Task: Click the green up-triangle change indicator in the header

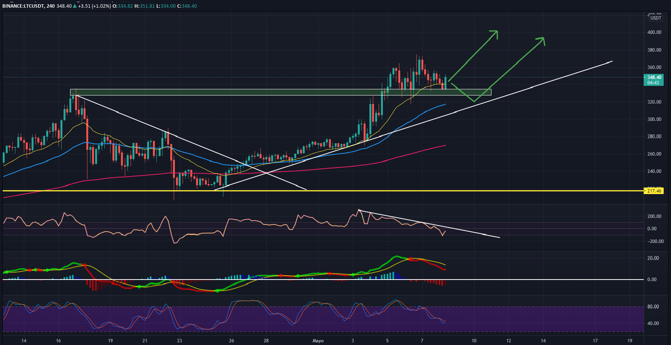Action: pyautogui.click(x=75, y=6)
